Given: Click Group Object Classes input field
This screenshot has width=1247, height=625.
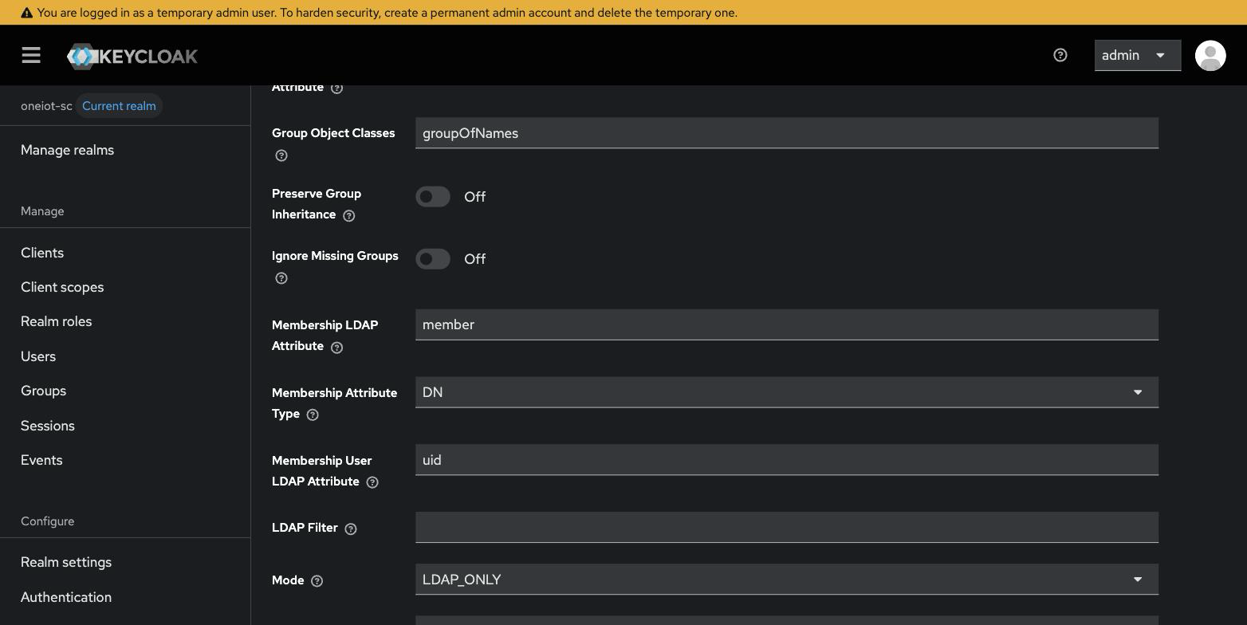Looking at the screenshot, I should tap(786, 133).
